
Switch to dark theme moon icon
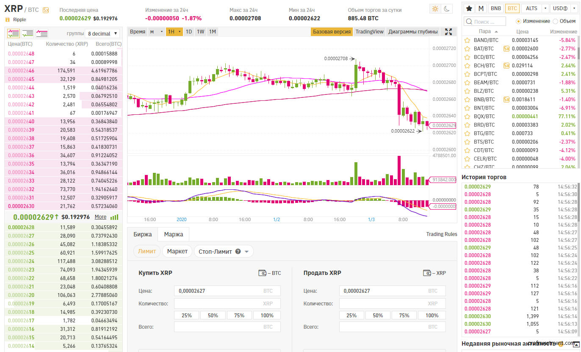coord(447,8)
